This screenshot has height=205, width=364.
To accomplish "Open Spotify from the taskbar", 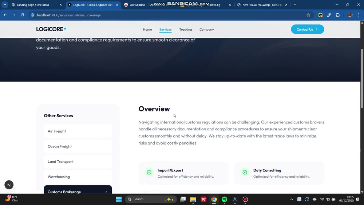I will tap(225, 199).
